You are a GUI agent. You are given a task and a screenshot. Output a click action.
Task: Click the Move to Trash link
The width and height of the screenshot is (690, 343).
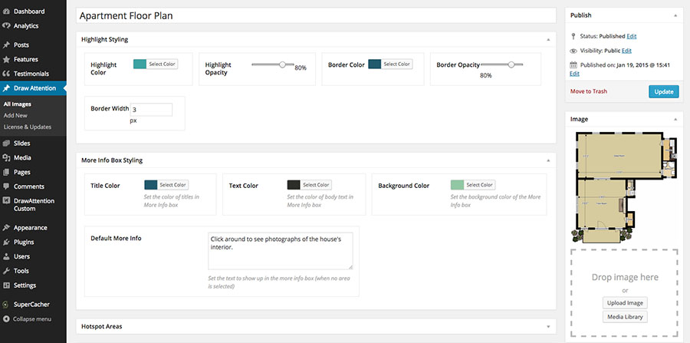tap(589, 91)
